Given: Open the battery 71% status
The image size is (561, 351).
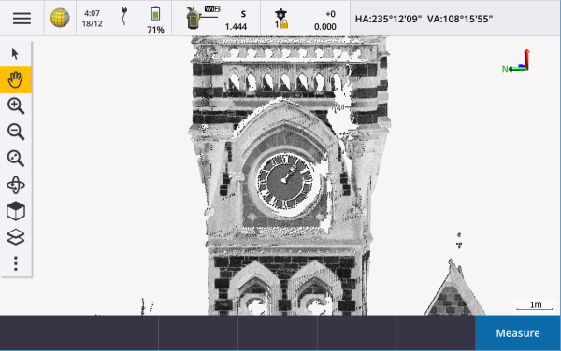Looking at the screenshot, I should click(155, 20).
